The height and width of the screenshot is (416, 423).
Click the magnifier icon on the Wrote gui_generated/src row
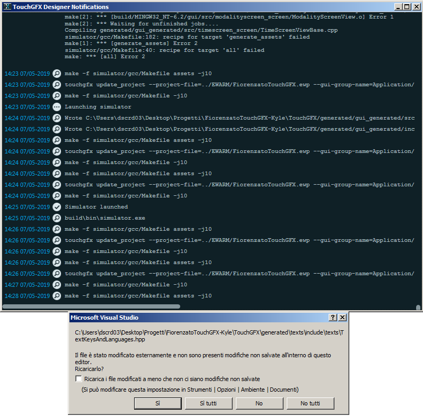pos(57,118)
